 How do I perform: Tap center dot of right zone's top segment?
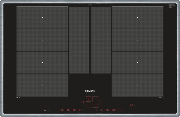pos(137,18)
